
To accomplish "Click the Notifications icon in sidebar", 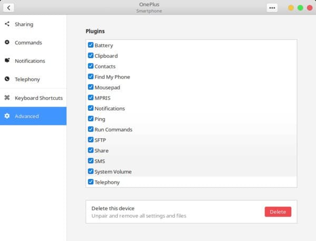I will pyautogui.click(x=7, y=60).
